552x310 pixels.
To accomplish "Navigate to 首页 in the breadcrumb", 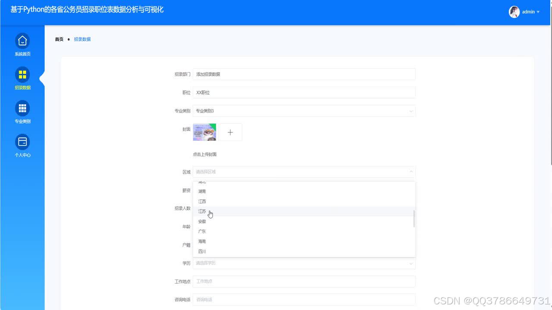I will (59, 39).
